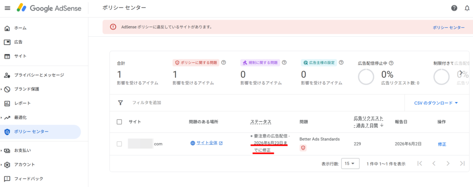Click the Better Ads Standards text
The width and height of the screenshot is (473, 187).
320,139
